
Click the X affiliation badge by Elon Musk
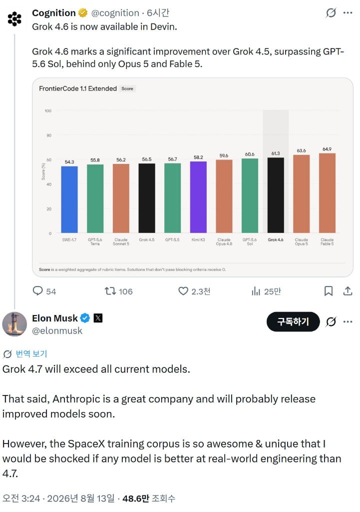pos(98,317)
